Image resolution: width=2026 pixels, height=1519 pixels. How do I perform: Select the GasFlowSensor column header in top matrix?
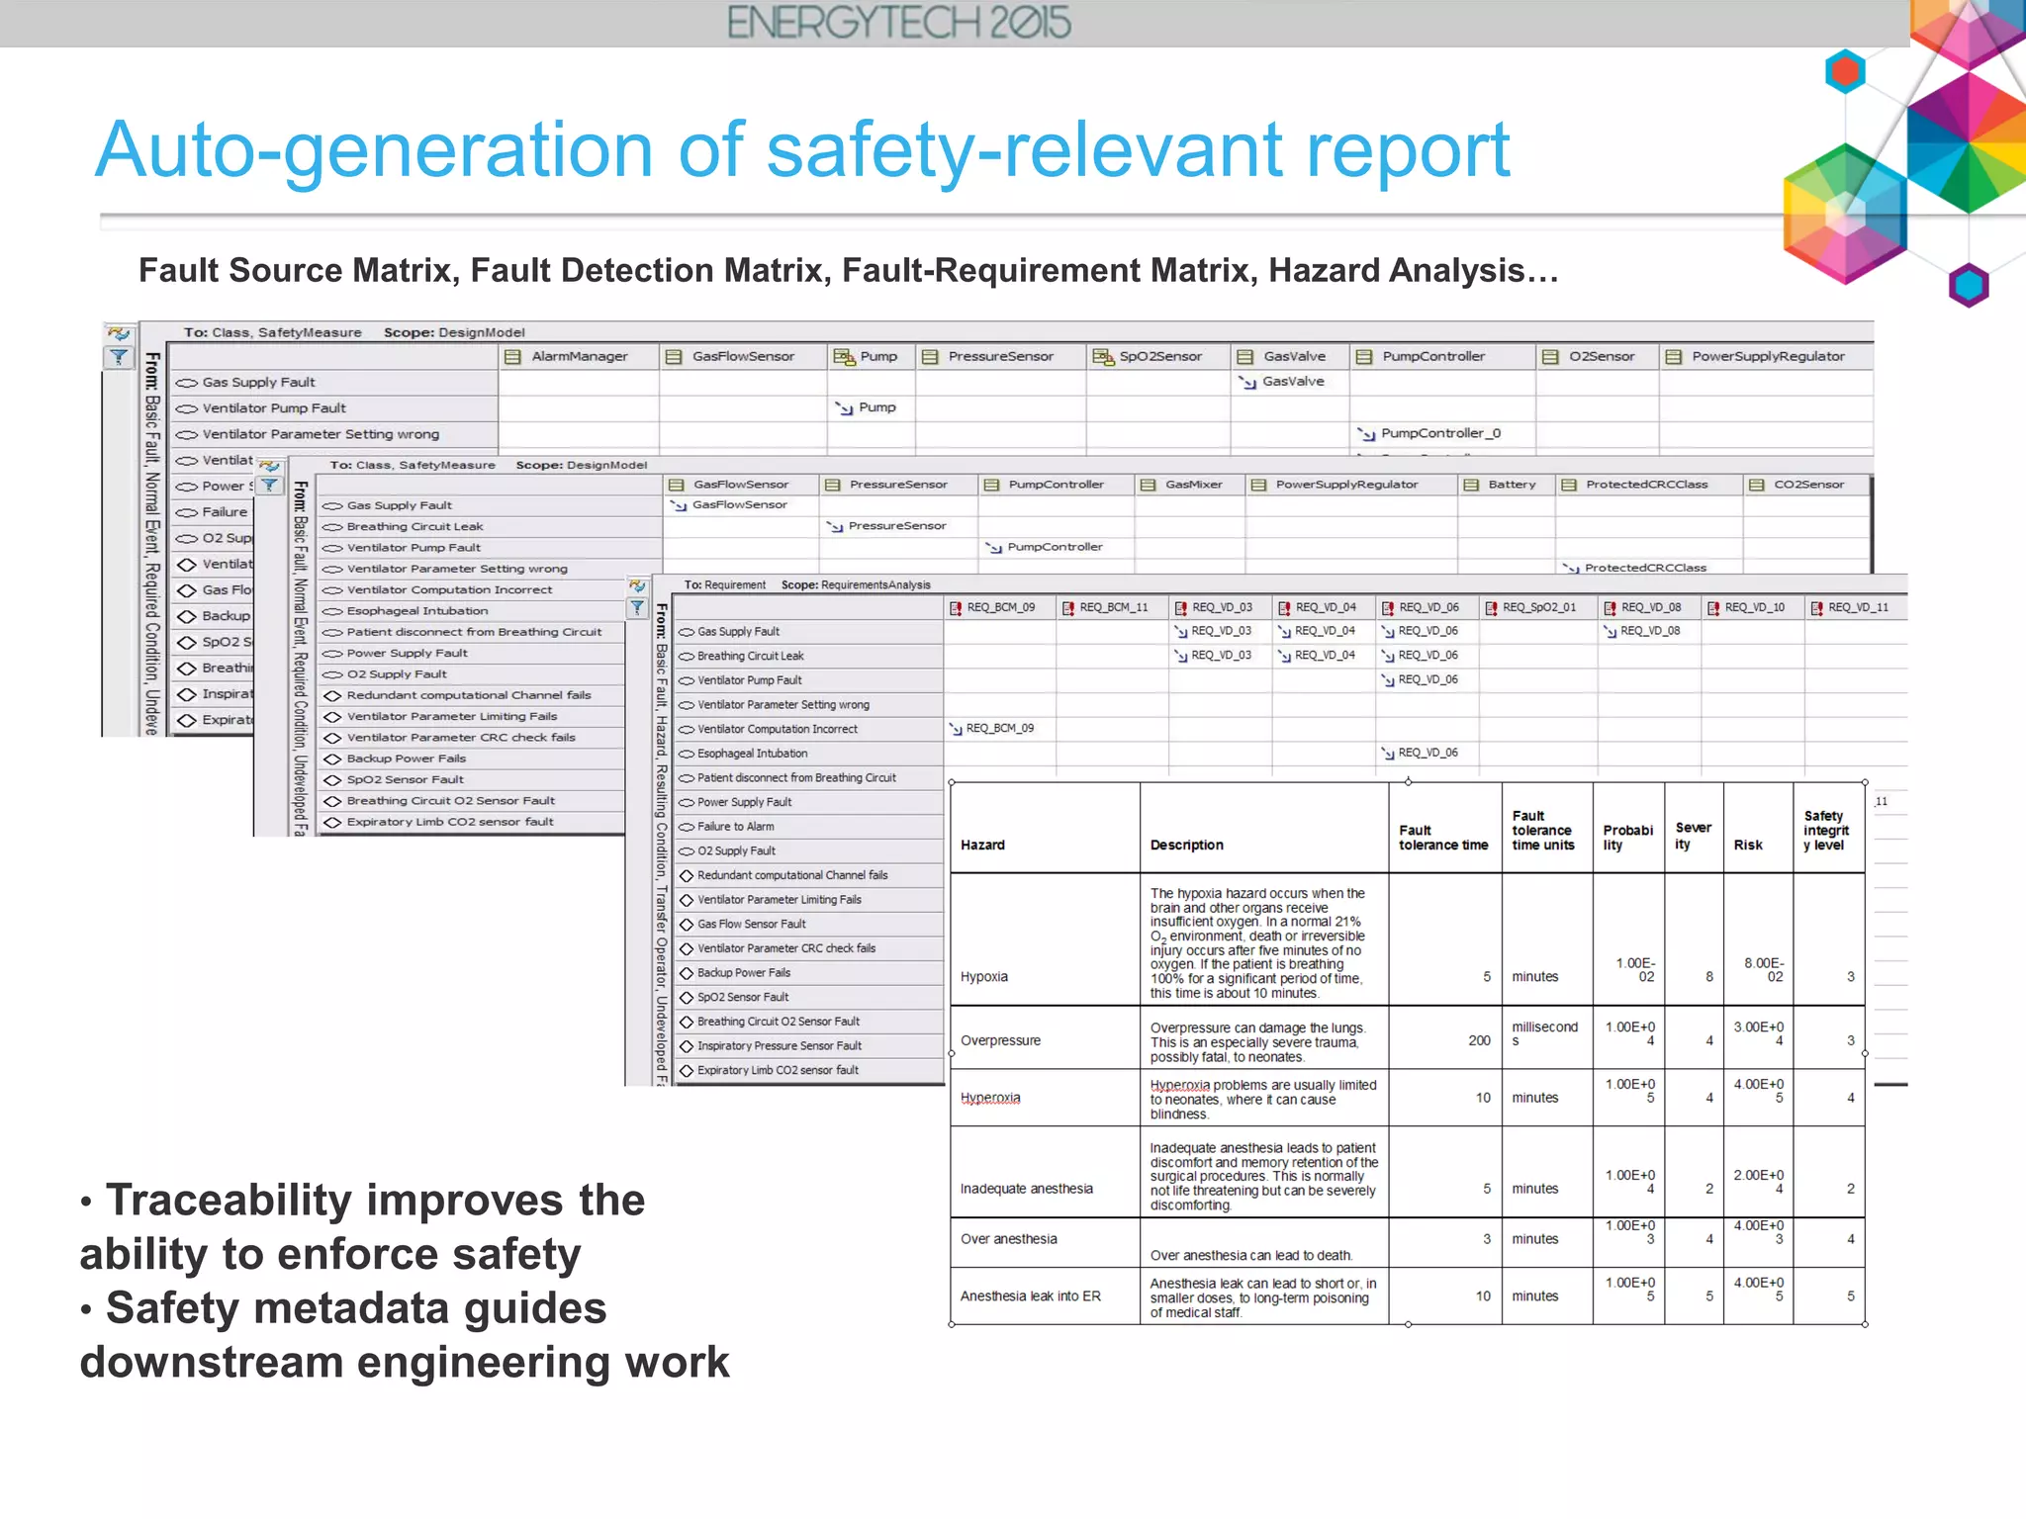pyautogui.click(x=743, y=357)
